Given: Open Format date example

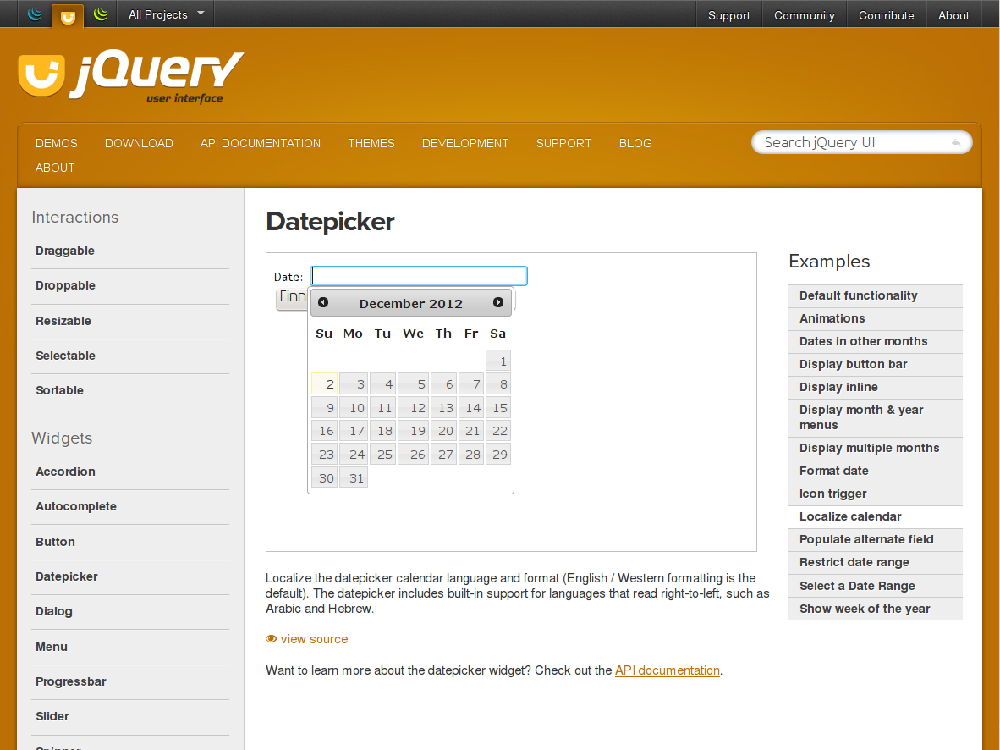Looking at the screenshot, I should tap(875, 471).
